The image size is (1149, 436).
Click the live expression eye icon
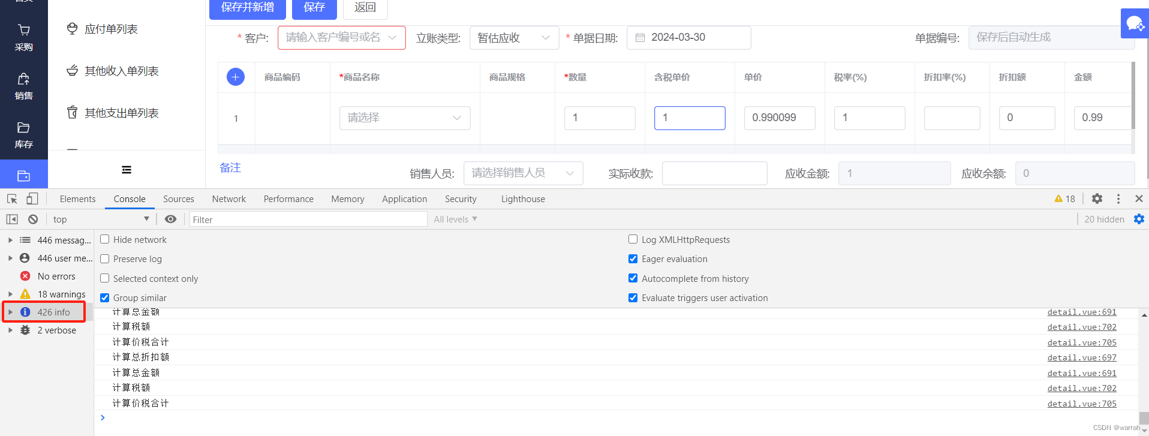[170, 219]
